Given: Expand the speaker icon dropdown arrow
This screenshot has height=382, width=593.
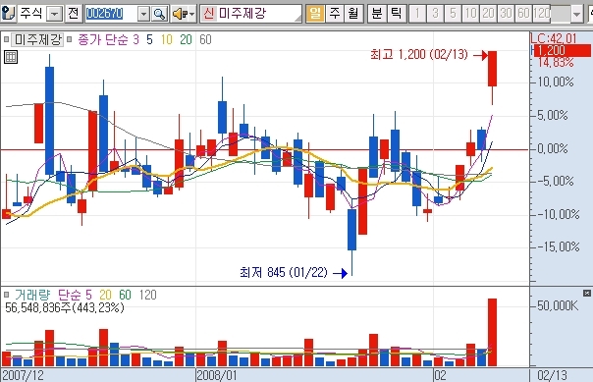Looking at the screenshot, I should click(x=192, y=15).
